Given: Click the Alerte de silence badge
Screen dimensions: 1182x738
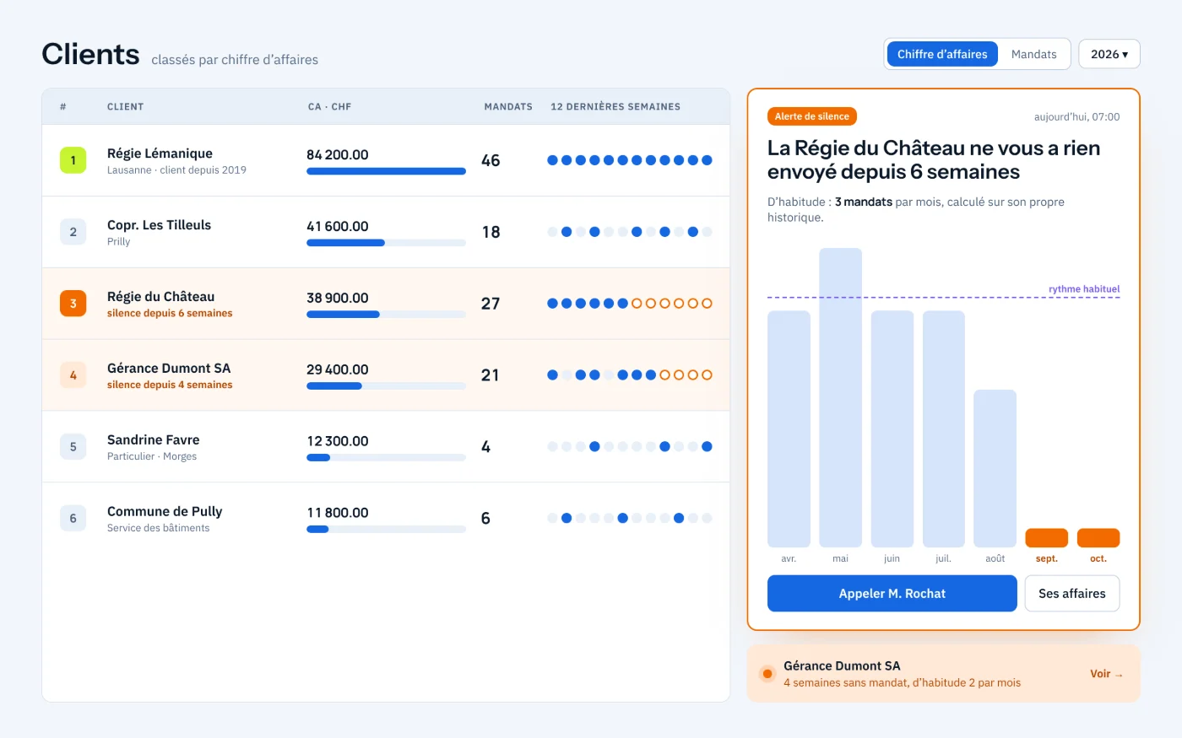Looking at the screenshot, I should tap(812, 116).
